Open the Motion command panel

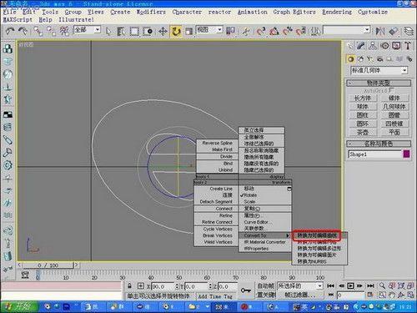pyautogui.click(x=384, y=46)
